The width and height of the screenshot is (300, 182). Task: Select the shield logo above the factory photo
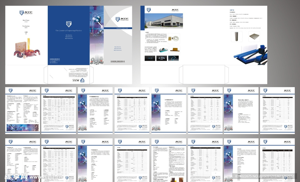pos(149,10)
